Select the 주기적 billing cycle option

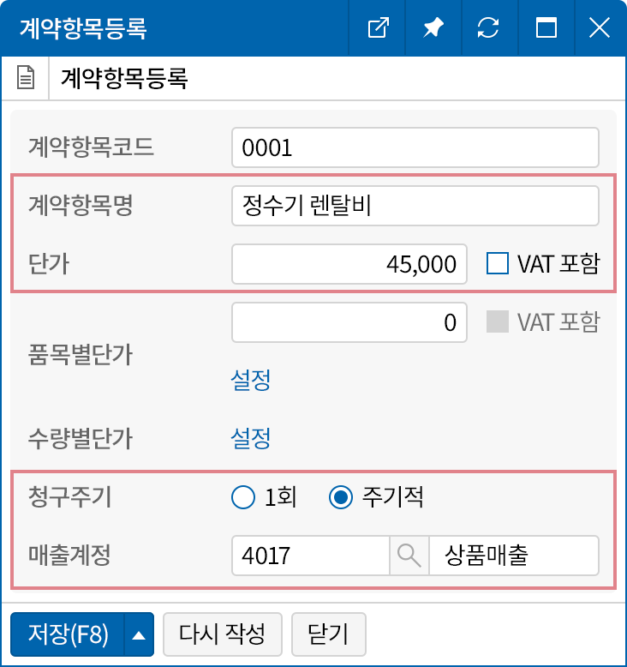tap(342, 497)
